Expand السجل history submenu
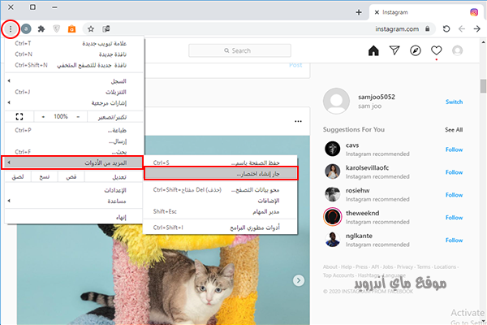The width and height of the screenshot is (487, 325). click(74, 81)
